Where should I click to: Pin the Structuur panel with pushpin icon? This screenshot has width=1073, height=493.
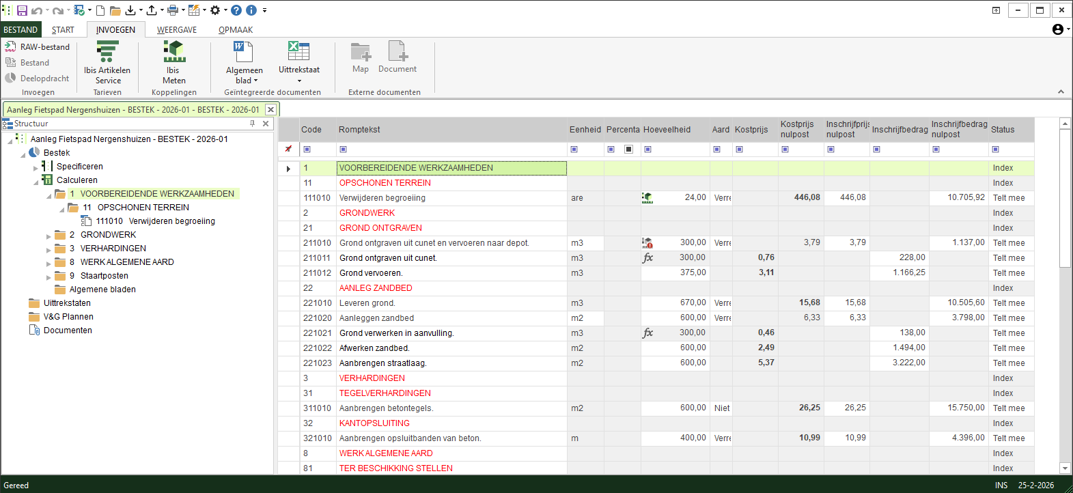pyautogui.click(x=253, y=124)
